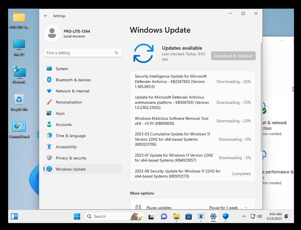This screenshot has height=230, width=301.
Task: Switch to Windows Security taskbar icon
Action: coord(225,216)
